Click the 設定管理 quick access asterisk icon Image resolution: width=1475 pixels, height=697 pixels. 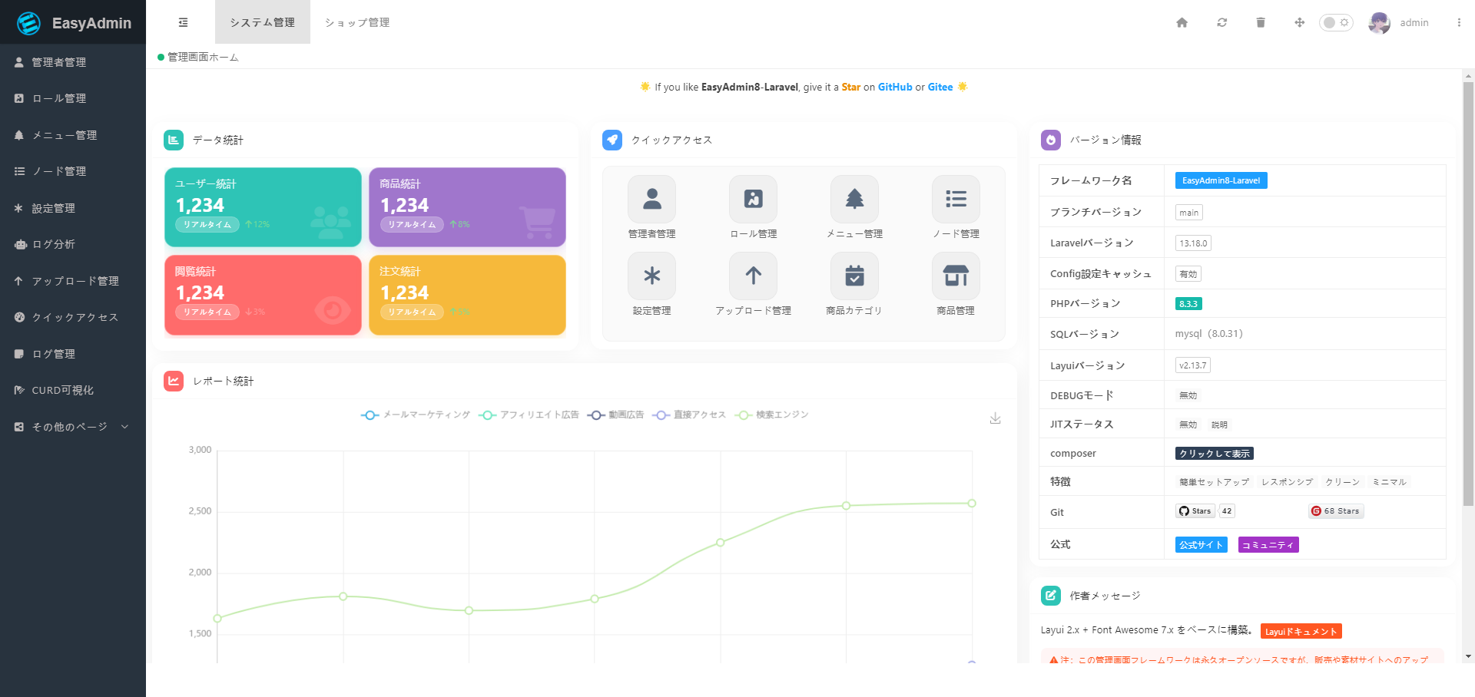pyautogui.click(x=652, y=276)
